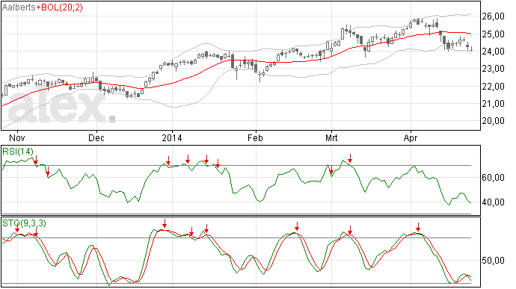Screen dimensions: 516x289
Task: Click the 23,00 price axis value
Action: coord(494,69)
